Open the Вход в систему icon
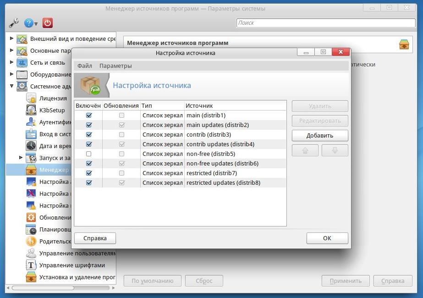This screenshot has height=298, width=423. pyautogui.click(x=31, y=134)
